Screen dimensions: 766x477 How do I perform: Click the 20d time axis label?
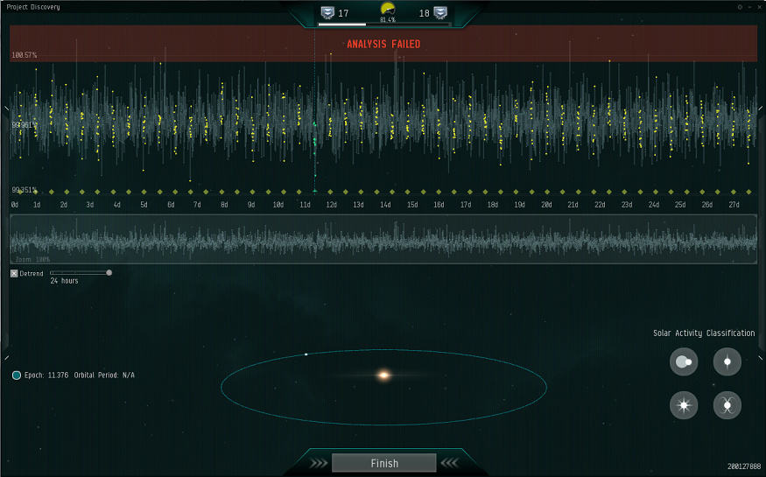tap(546, 205)
